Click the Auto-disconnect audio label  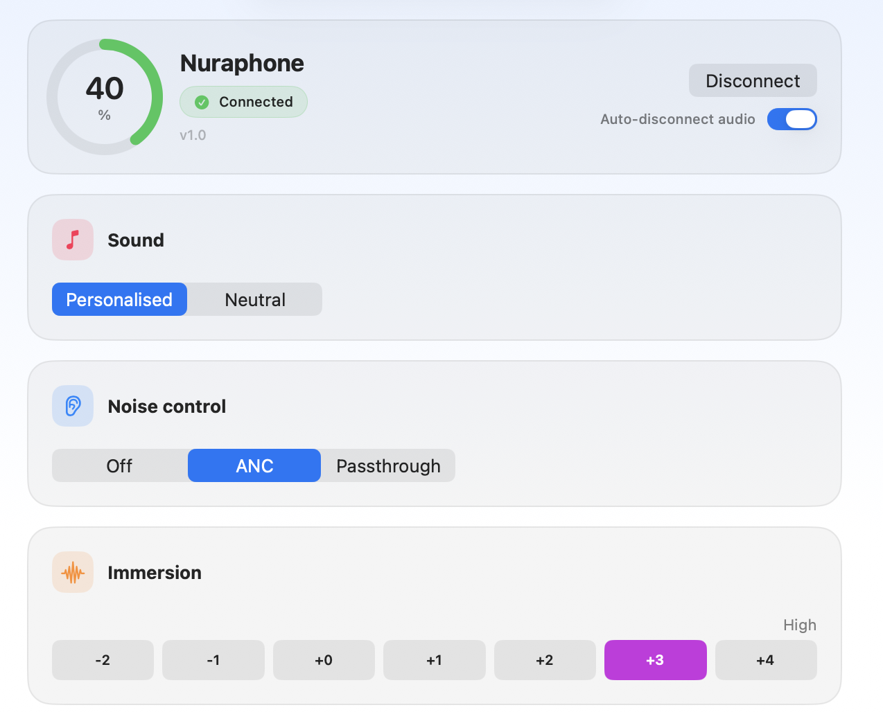point(678,119)
